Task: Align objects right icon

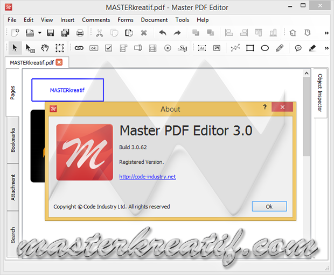Action: pos(244,33)
